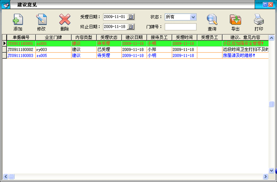Click the application icon in title bar
Screen dimensions: 277x182
[6, 5]
